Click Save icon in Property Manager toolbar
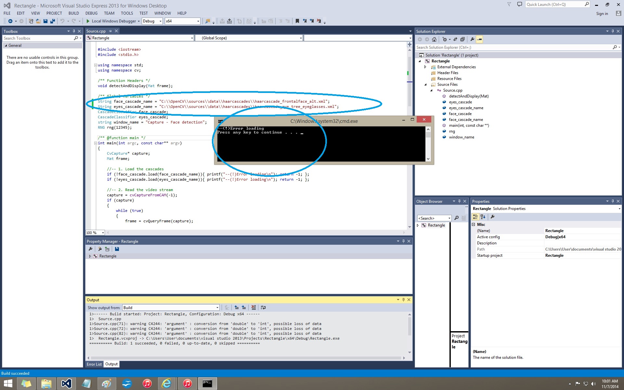 click(117, 249)
